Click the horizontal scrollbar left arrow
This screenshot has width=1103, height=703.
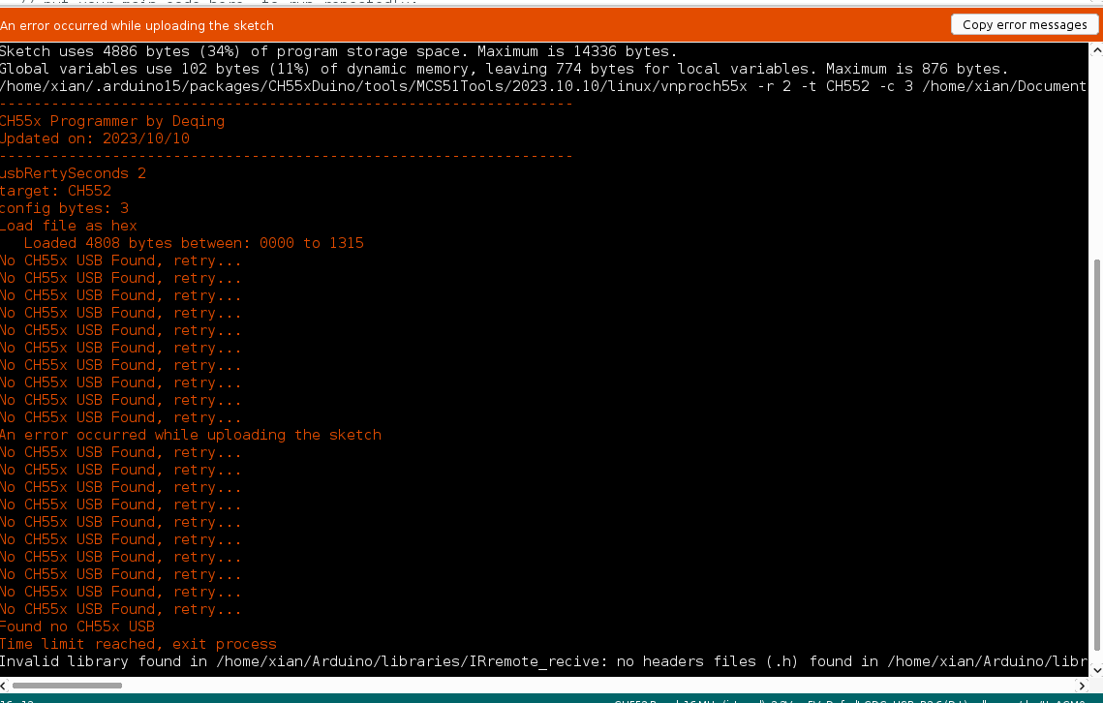click(x=4, y=686)
